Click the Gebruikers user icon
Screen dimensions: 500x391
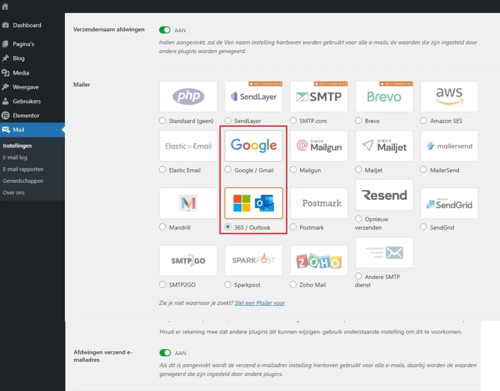click(5, 101)
